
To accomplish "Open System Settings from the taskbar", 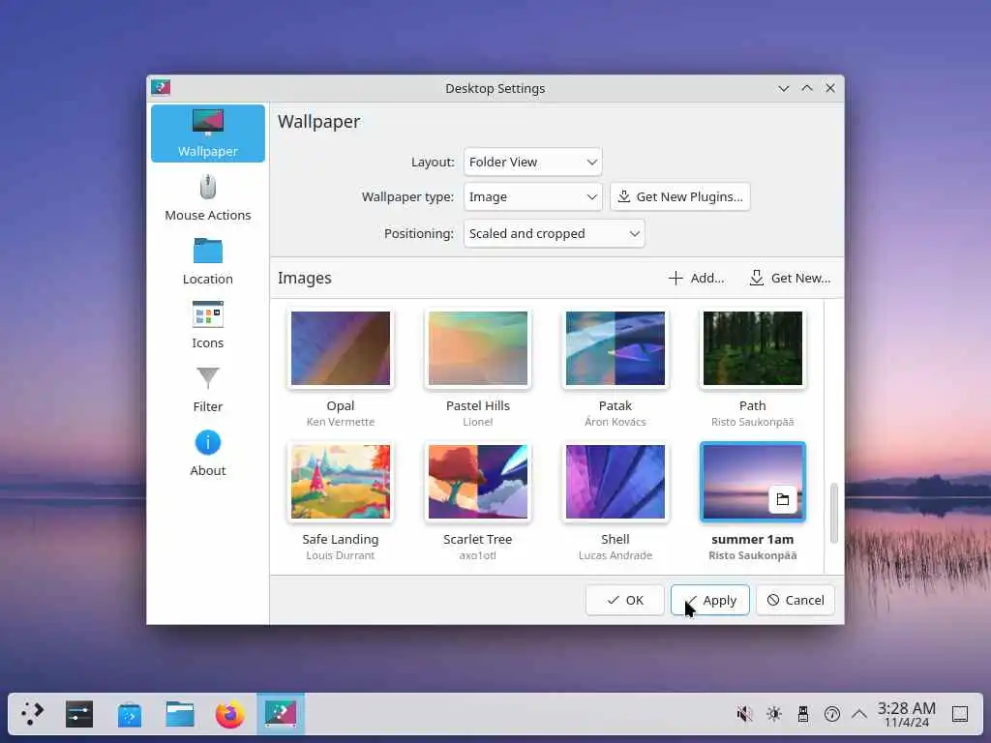I will tap(79, 714).
